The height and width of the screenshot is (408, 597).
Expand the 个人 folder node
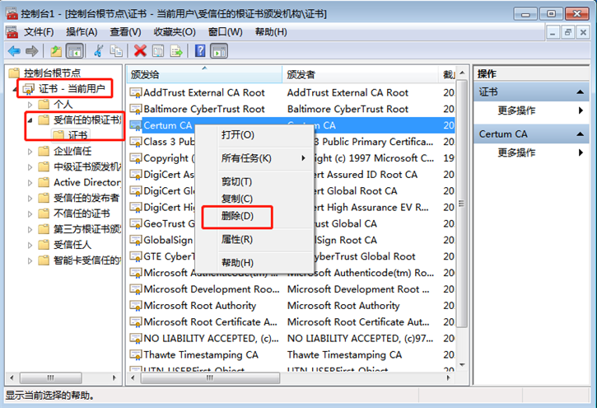31,105
